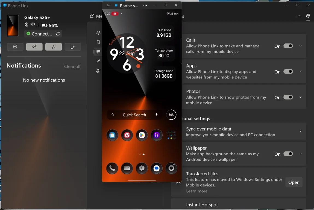Maximize the Phone screen window

[165, 5]
